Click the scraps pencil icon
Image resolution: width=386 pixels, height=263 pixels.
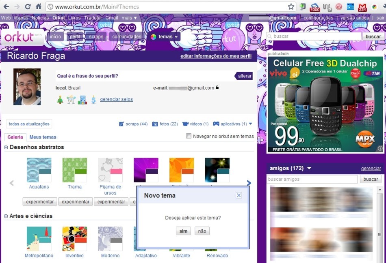pos(121,124)
